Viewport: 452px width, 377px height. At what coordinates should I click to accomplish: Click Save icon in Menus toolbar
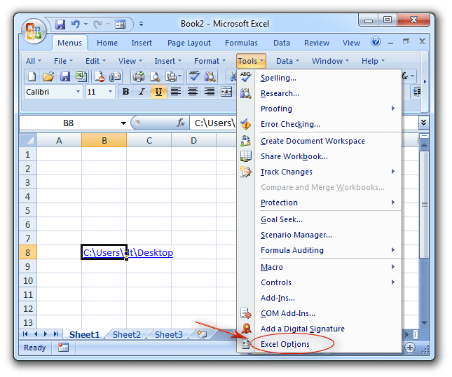65,76
